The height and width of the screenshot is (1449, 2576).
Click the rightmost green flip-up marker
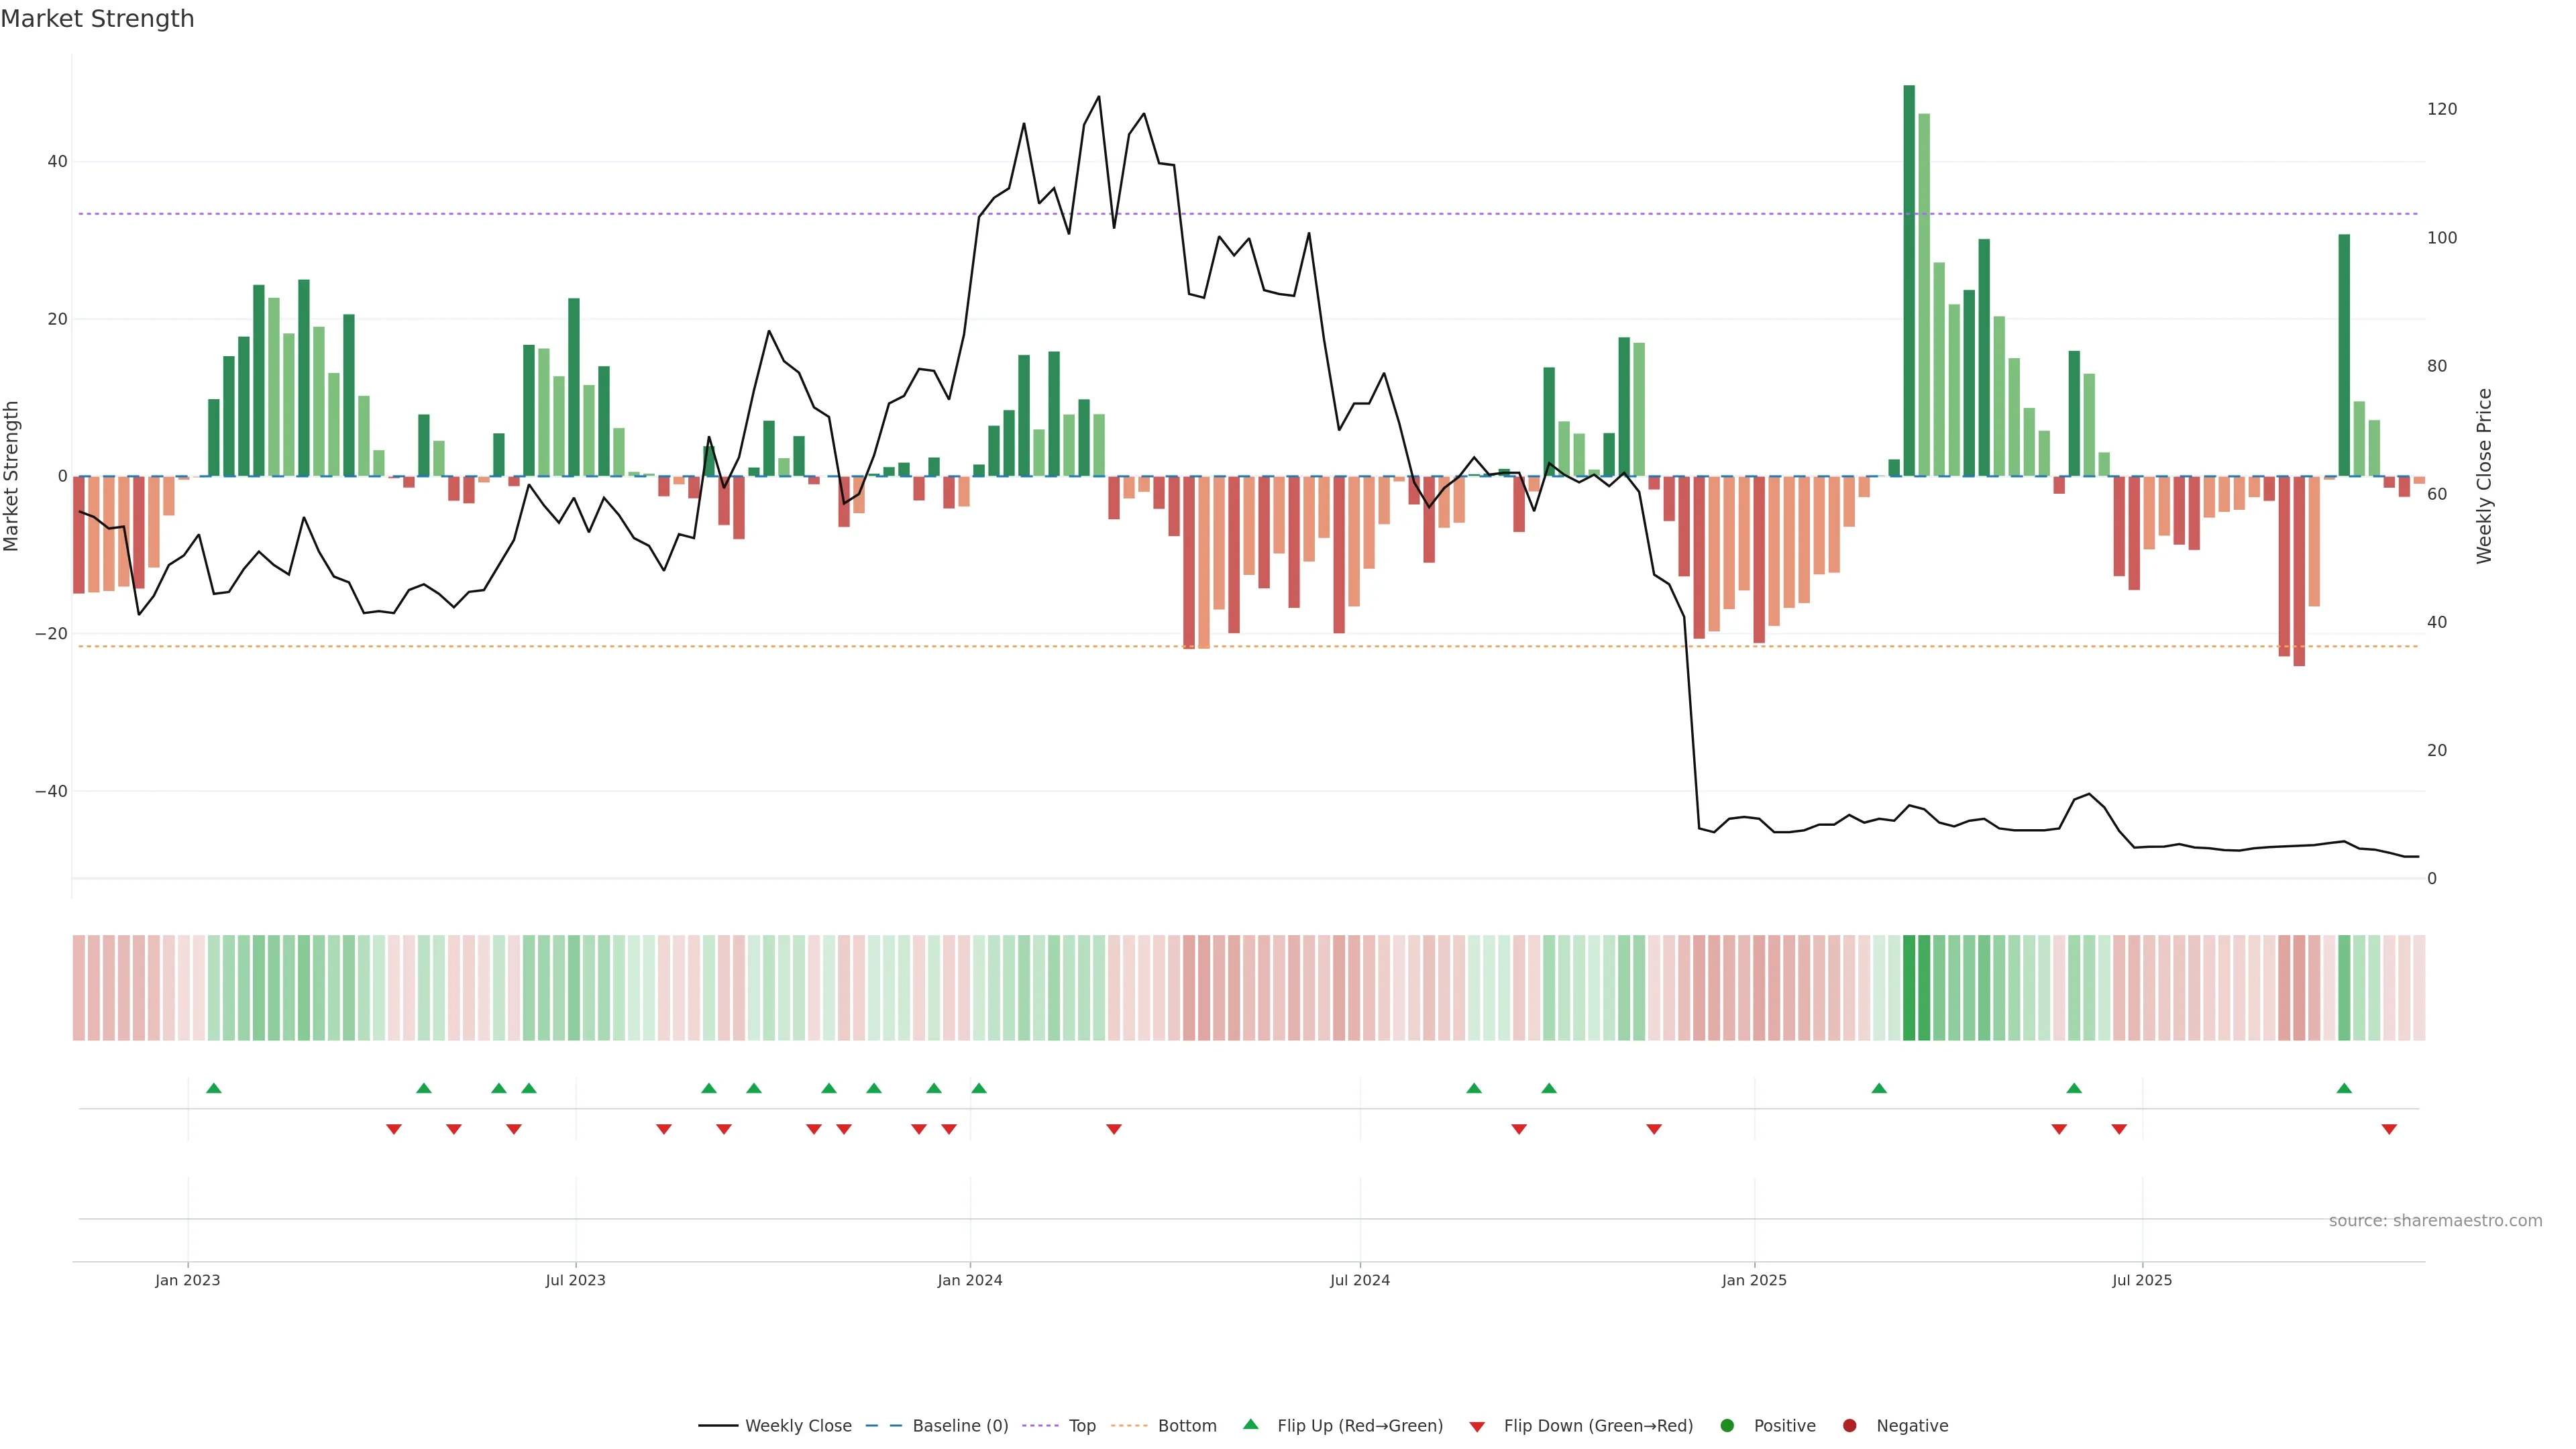(x=2344, y=1088)
